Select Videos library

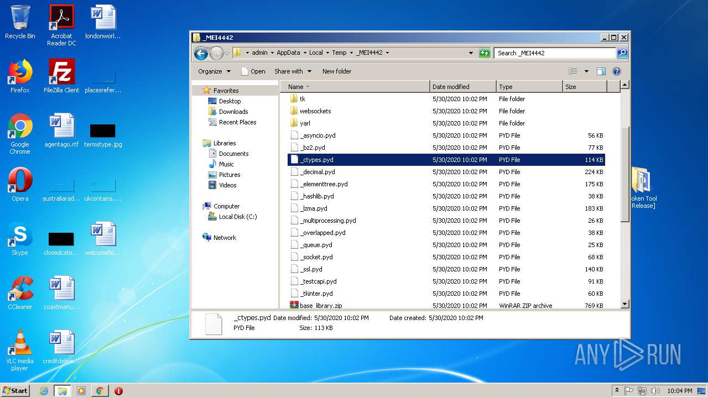coord(227,185)
